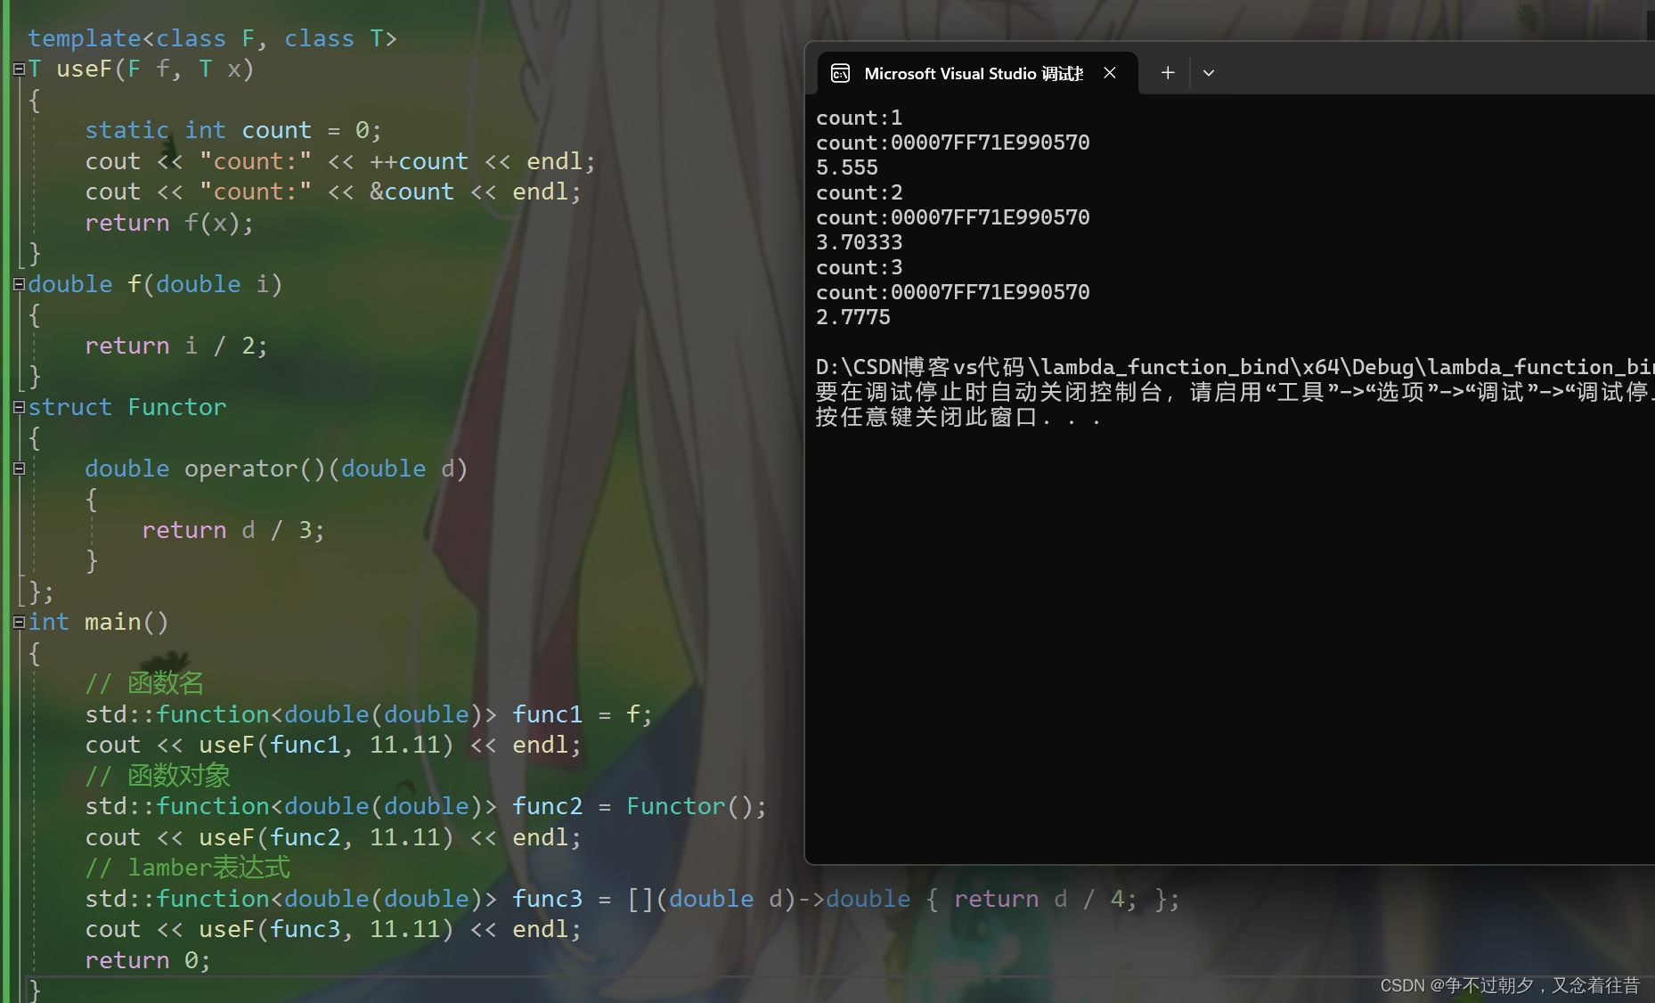The height and width of the screenshot is (1003, 1655).
Task: Click the D:\CSDN博客vs代码 path line in console
Action: click(x=1235, y=367)
